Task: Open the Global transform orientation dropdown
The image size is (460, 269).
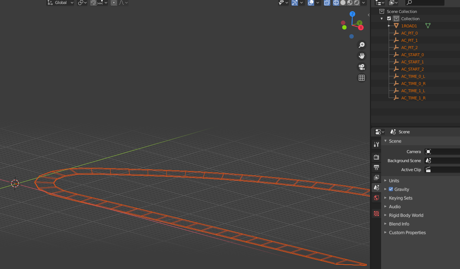Action: click(x=61, y=3)
